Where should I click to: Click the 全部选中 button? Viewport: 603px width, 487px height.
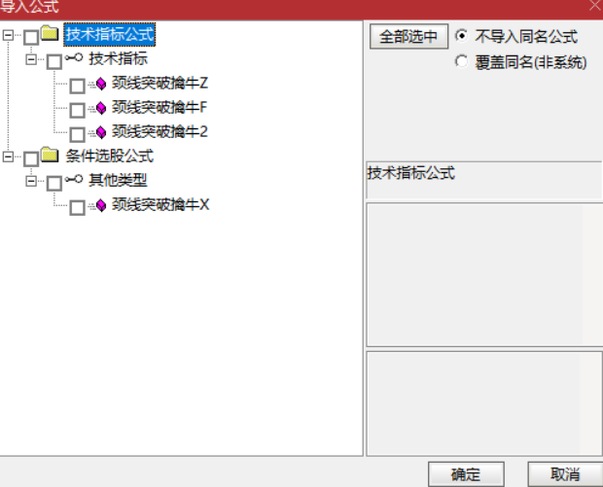click(408, 37)
